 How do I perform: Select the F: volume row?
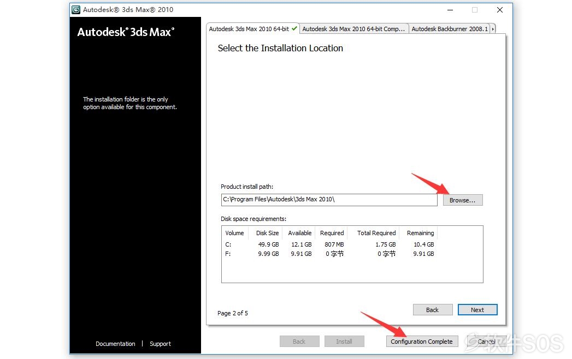[x=329, y=254]
